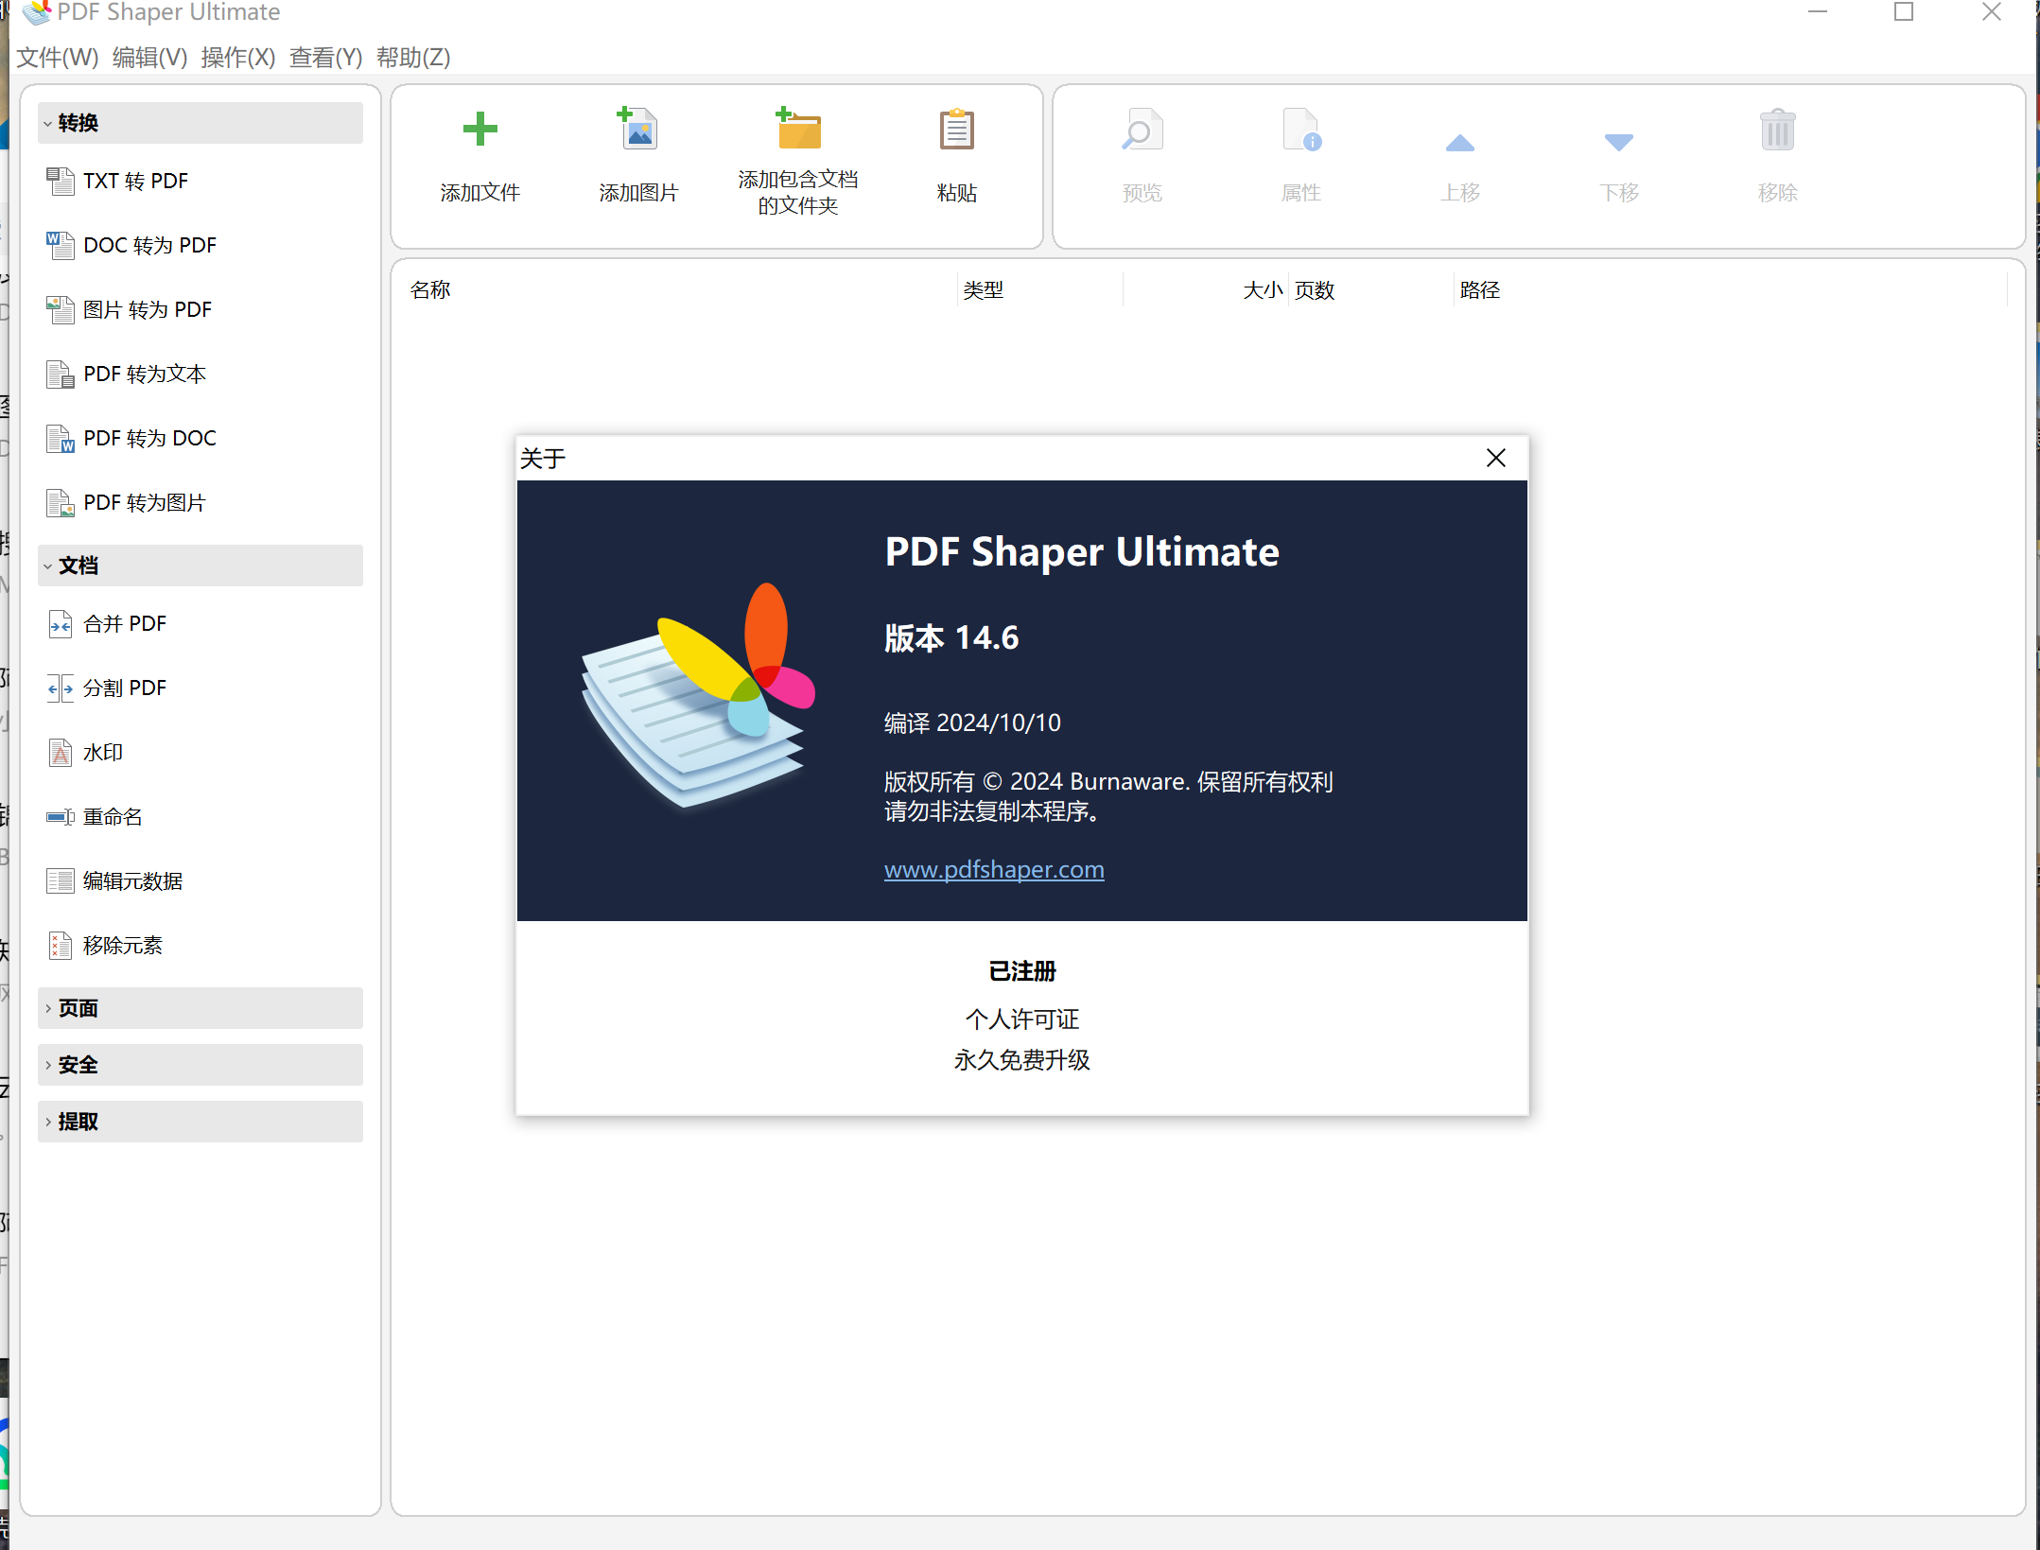
Task: Click the Move Down arrow icon
Action: tap(1619, 143)
